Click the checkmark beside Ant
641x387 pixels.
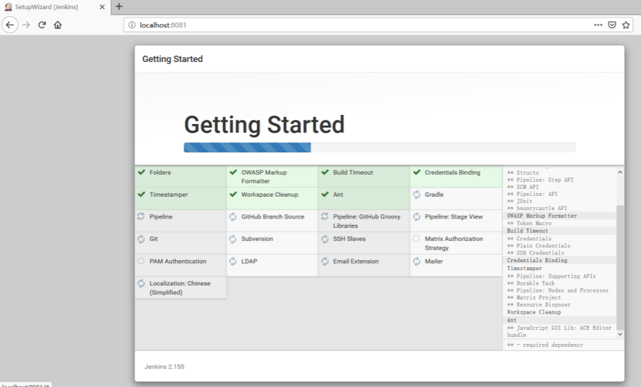(325, 195)
